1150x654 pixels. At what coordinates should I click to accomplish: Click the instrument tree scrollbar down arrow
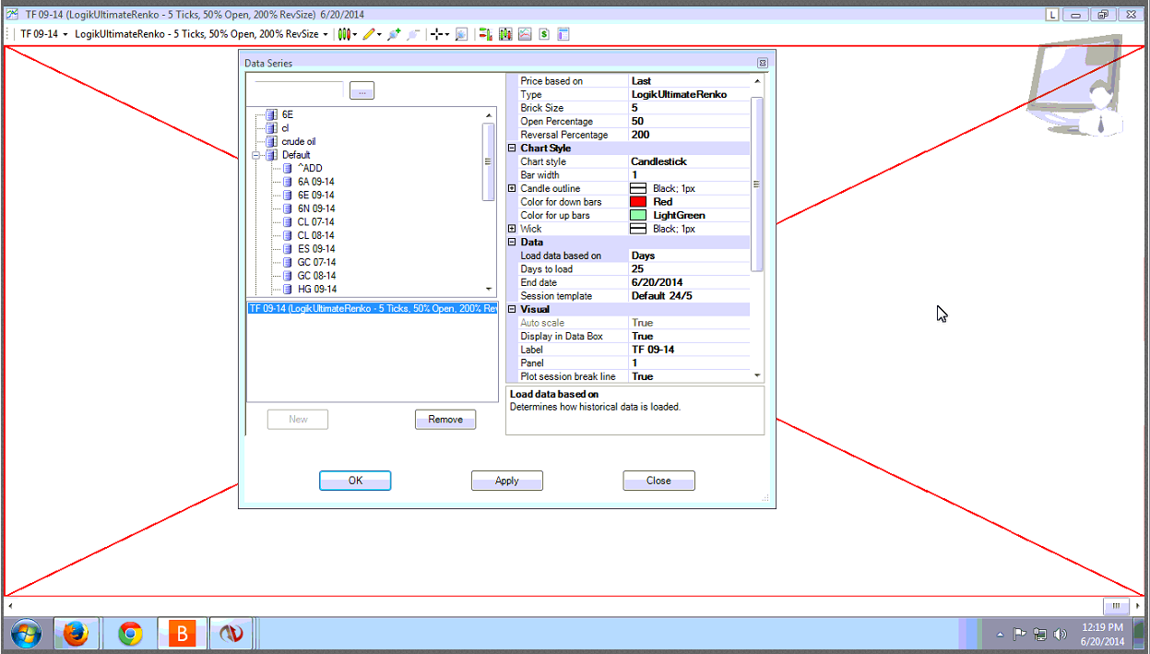pos(489,290)
